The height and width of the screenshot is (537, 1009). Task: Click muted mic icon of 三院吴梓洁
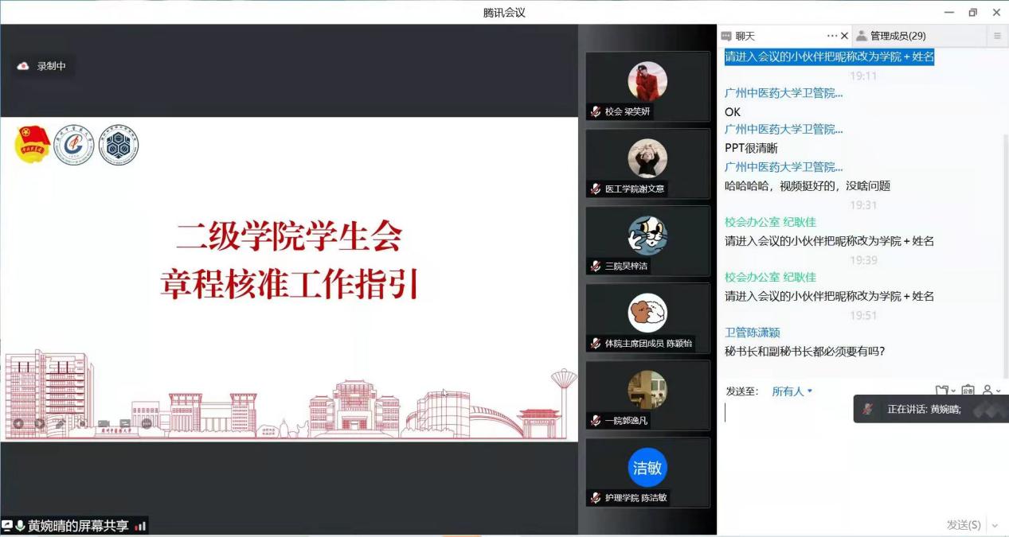596,266
